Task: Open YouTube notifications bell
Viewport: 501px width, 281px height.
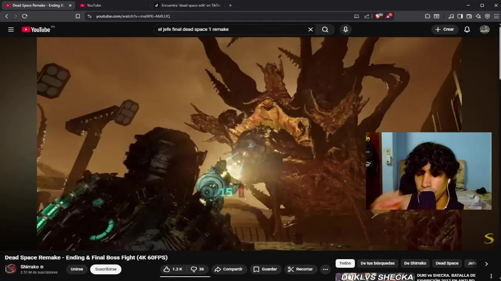Action: pyautogui.click(x=467, y=29)
